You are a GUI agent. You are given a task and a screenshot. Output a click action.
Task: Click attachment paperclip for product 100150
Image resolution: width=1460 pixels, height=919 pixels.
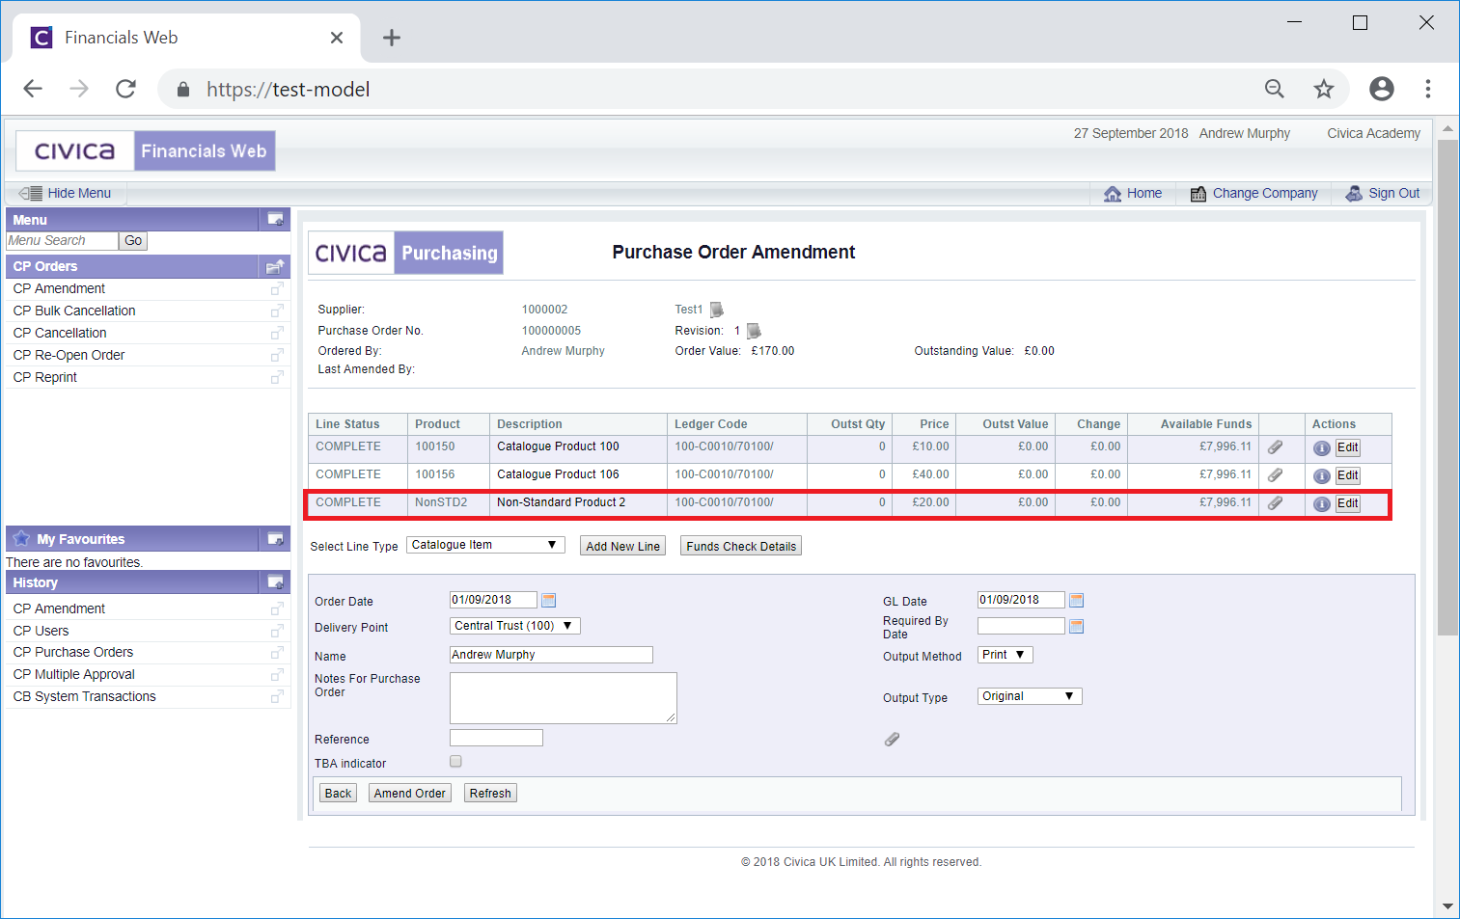1275,447
